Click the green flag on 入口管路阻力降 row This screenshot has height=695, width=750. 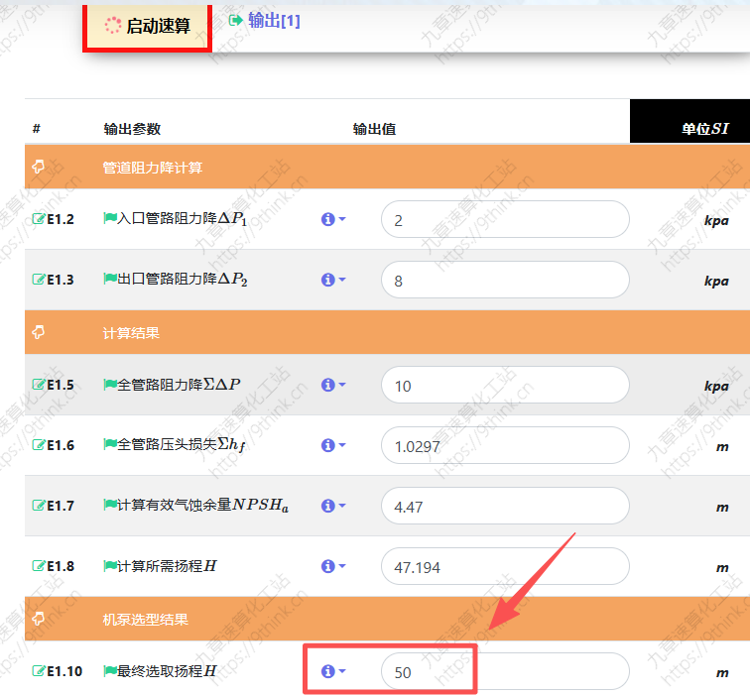pyautogui.click(x=110, y=218)
